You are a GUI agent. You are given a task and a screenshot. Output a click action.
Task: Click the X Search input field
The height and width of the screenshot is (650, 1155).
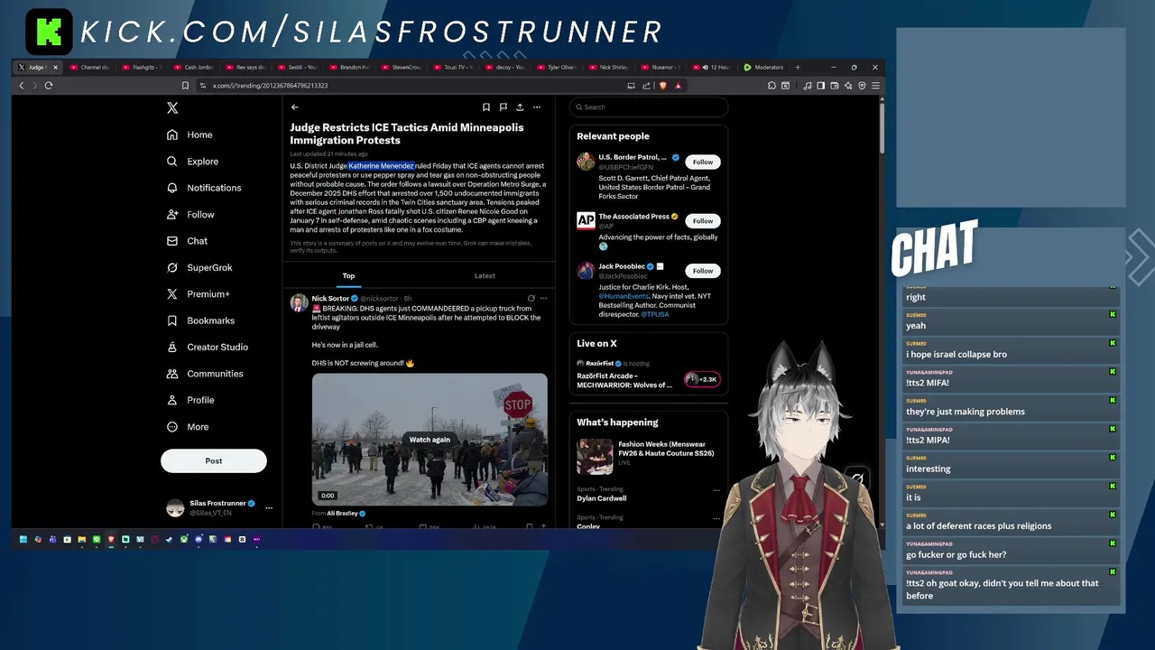tap(648, 107)
